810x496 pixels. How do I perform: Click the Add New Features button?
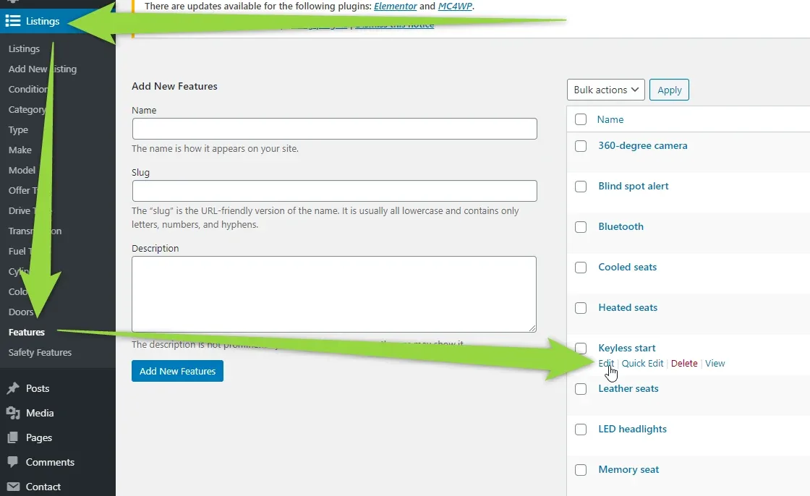pos(177,371)
